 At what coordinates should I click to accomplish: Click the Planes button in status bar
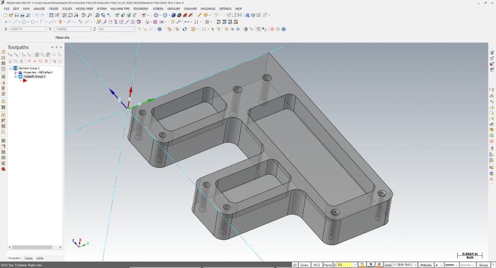(x=328, y=265)
